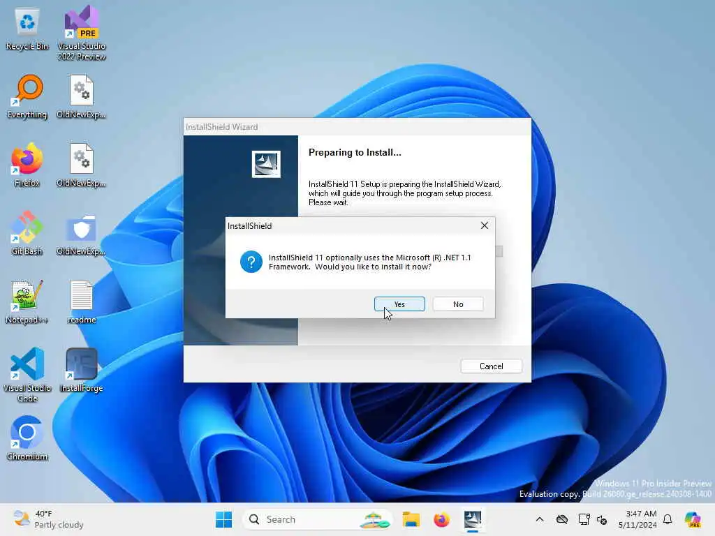Open File Explorer from the taskbar
The image size is (715, 536).
pos(411,519)
